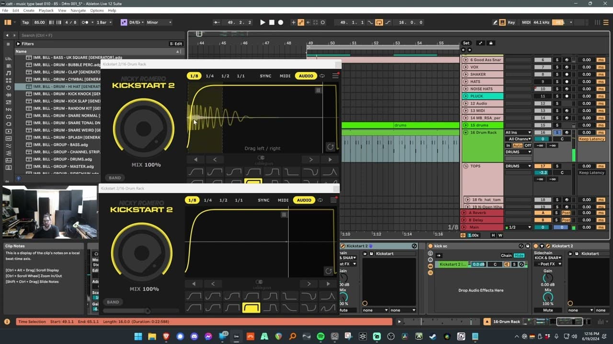Solo the 16 Drum Rack track
Image resolution: width=613 pixels, height=344 pixels.
tap(557, 132)
